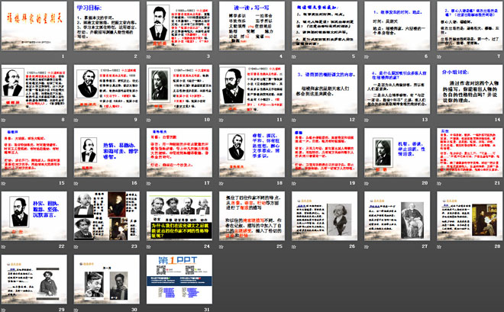Click animation star icon under slide 26
Viewport: 504px width, 312px height.
pyautogui.click(x=294, y=247)
